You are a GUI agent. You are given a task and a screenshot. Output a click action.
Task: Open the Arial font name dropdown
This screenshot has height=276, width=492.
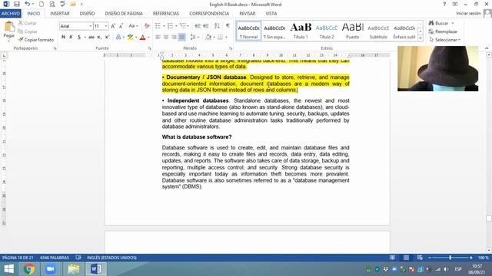[91, 26]
